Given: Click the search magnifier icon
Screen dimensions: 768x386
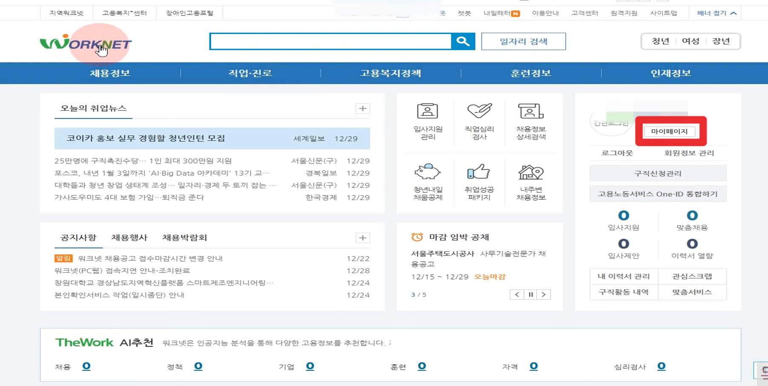Looking at the screenshot, I should (463, 41).
